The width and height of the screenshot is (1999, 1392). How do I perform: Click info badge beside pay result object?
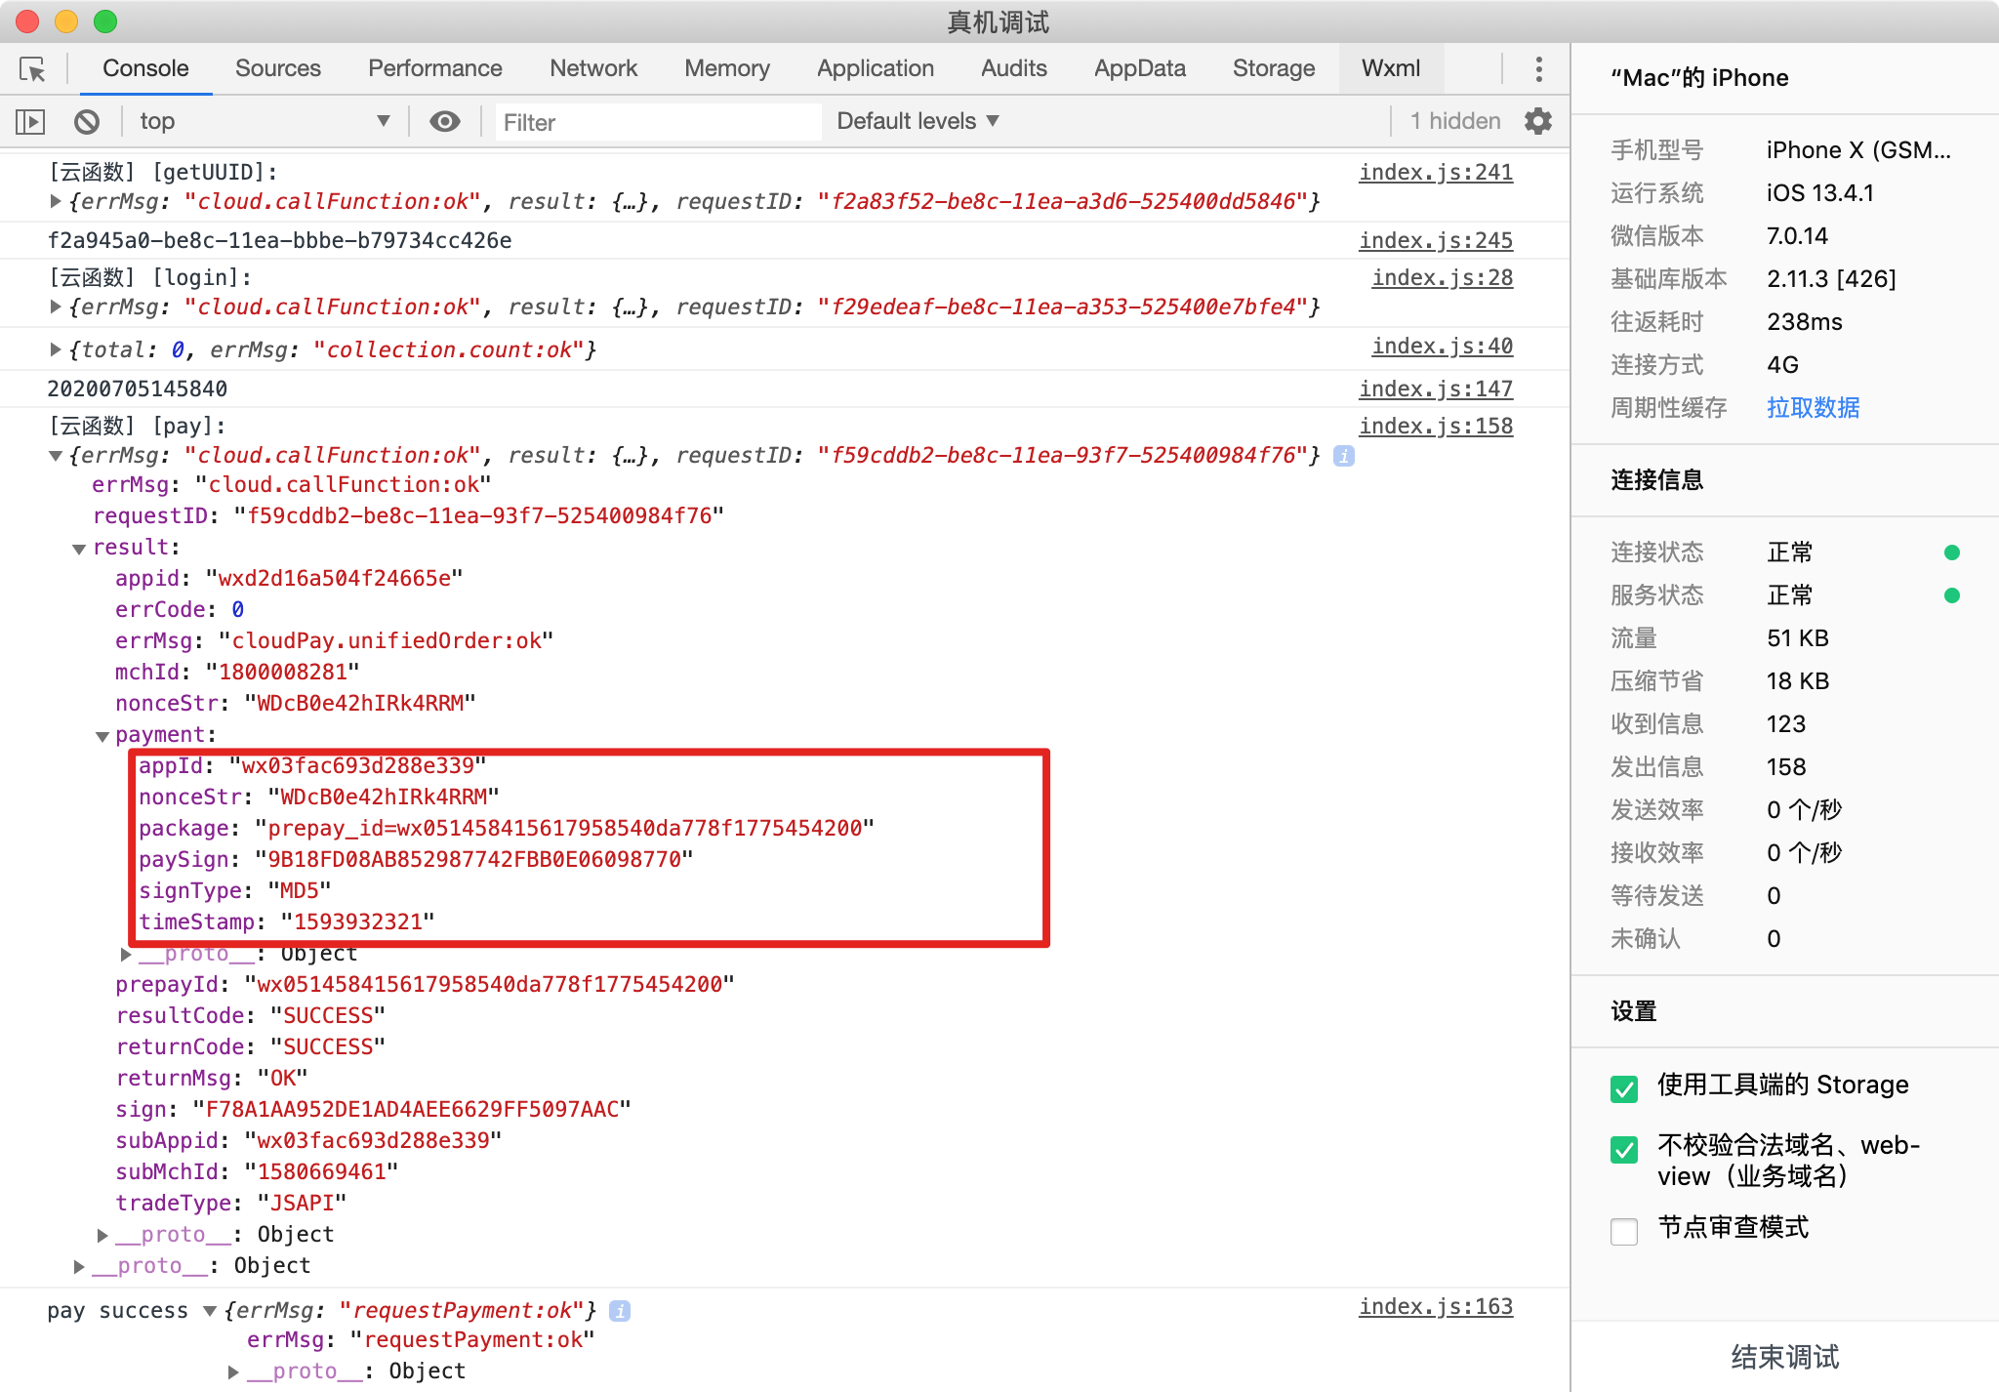coord(1344,456)
